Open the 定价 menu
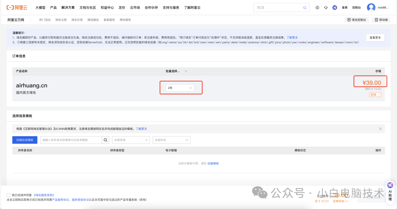 [122, 8]
